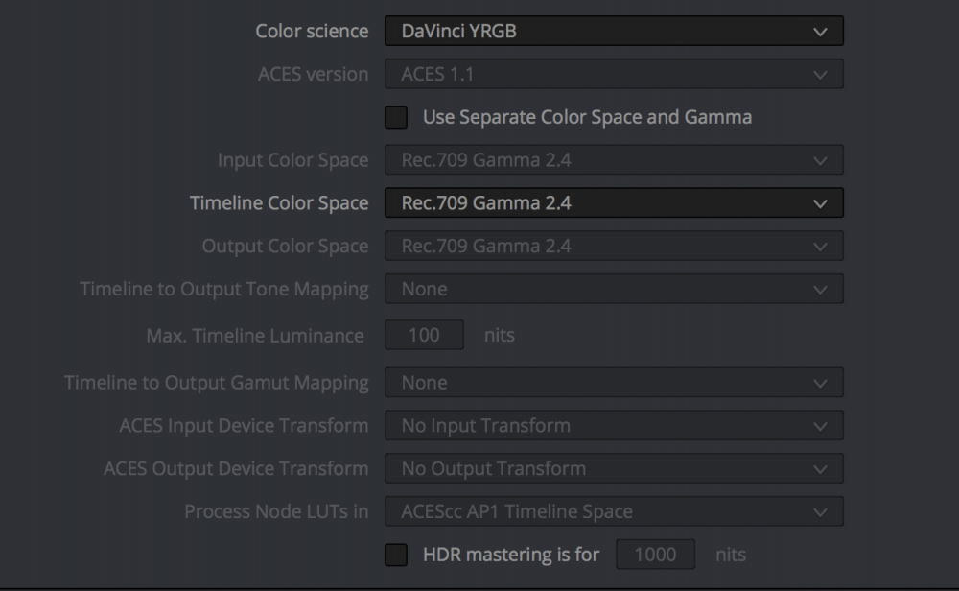Enable Use Separate Color Space and Gamma checkbox

point(396,118)
